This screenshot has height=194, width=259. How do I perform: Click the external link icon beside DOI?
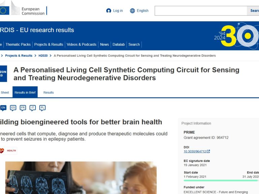click(x=208, y=152)
